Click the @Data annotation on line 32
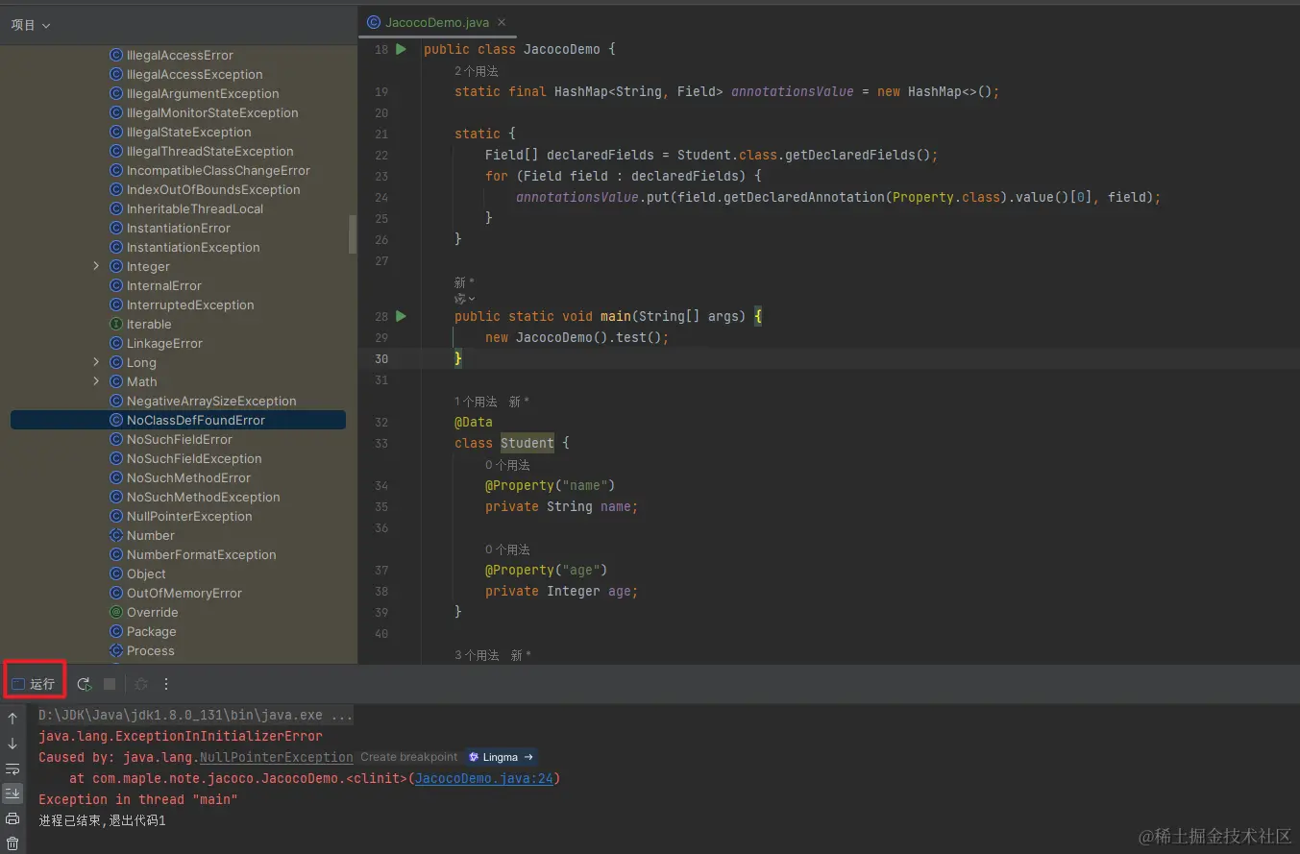This screenshot has height=854, width=1300. pos(474,422)
